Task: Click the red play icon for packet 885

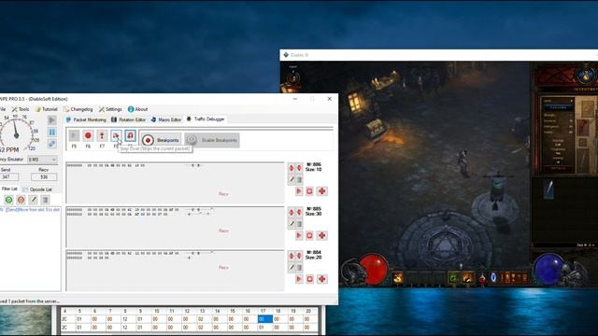Action: [x=299, y=235]
